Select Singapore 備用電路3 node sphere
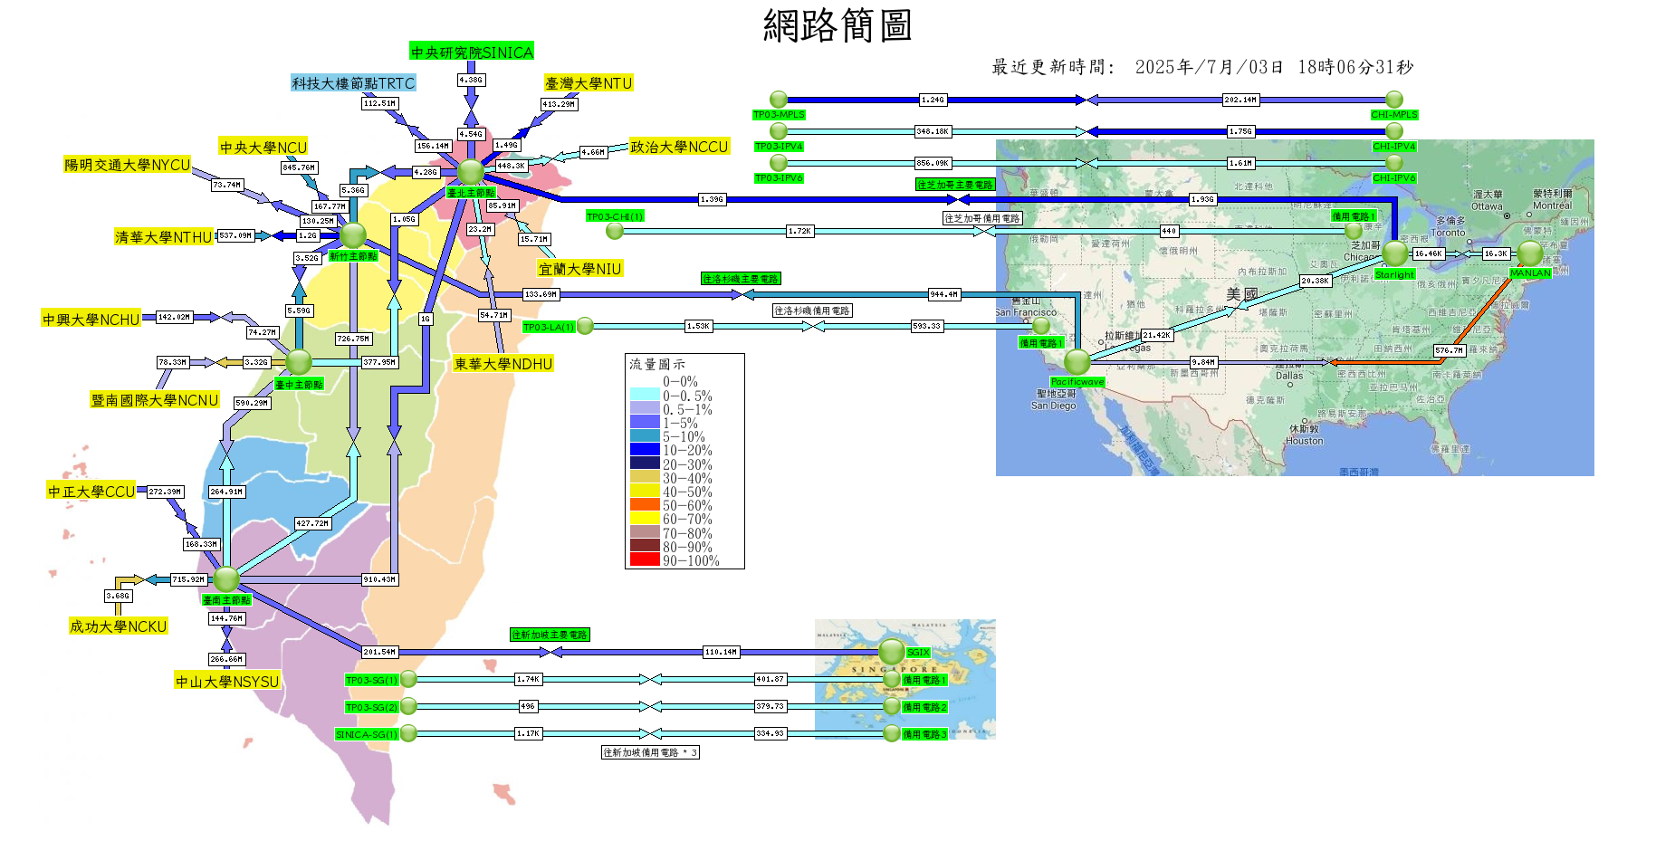This screenshot has height=860, width=1675. pyautogui.click(x=892, y=733)
